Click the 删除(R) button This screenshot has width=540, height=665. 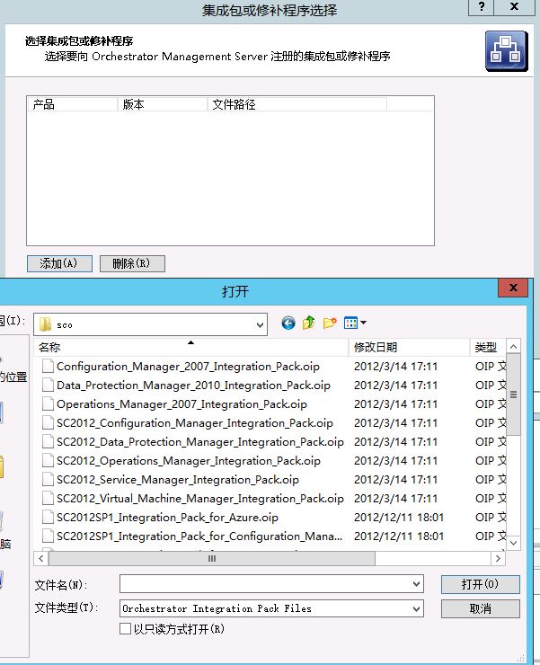(x=132, y=263)
